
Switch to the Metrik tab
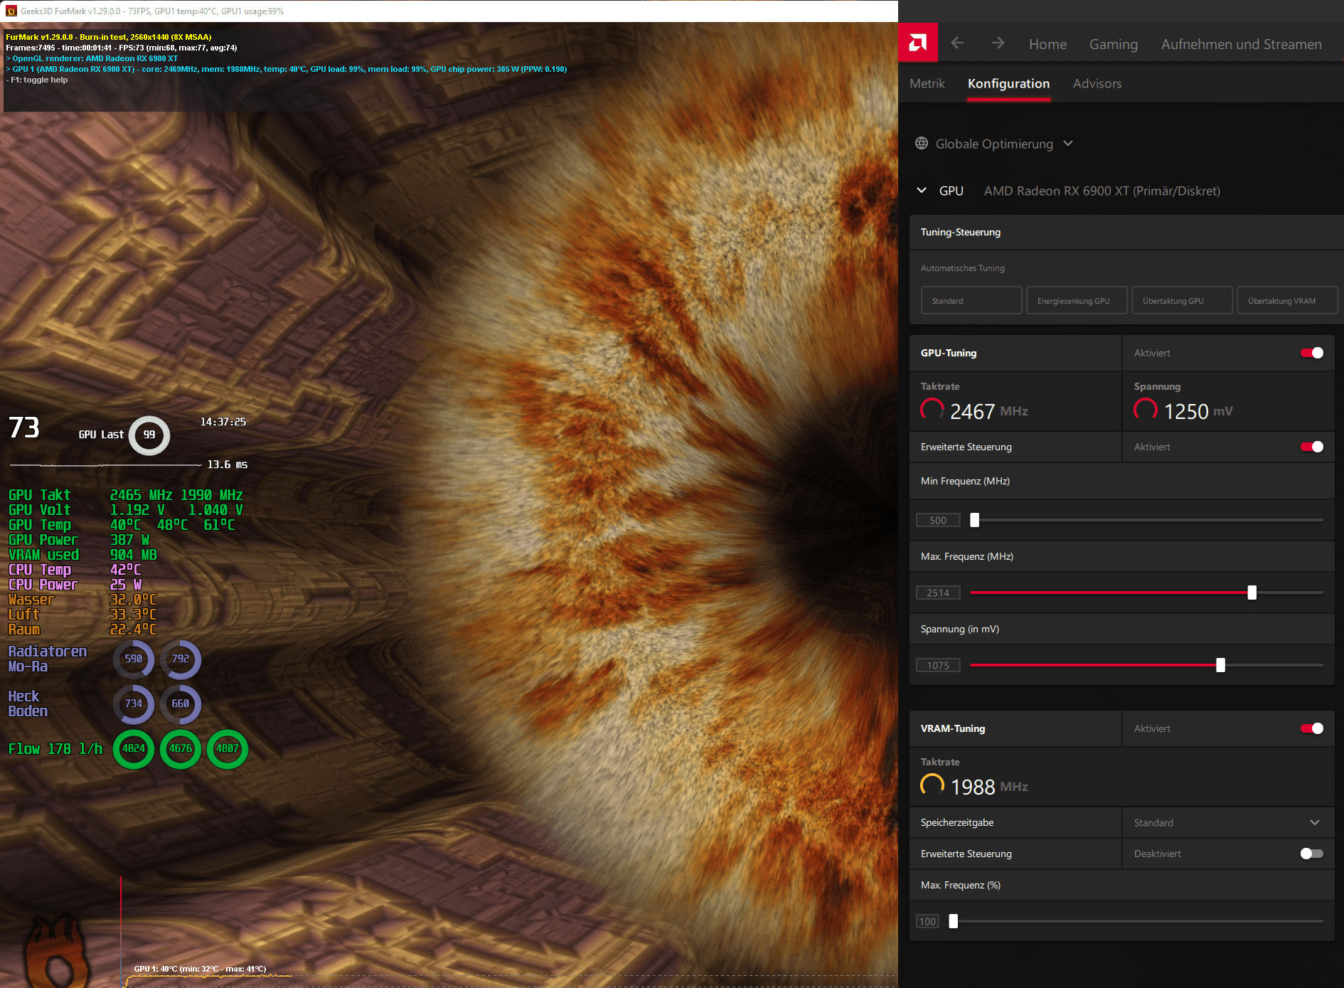(x=927, y=83)
